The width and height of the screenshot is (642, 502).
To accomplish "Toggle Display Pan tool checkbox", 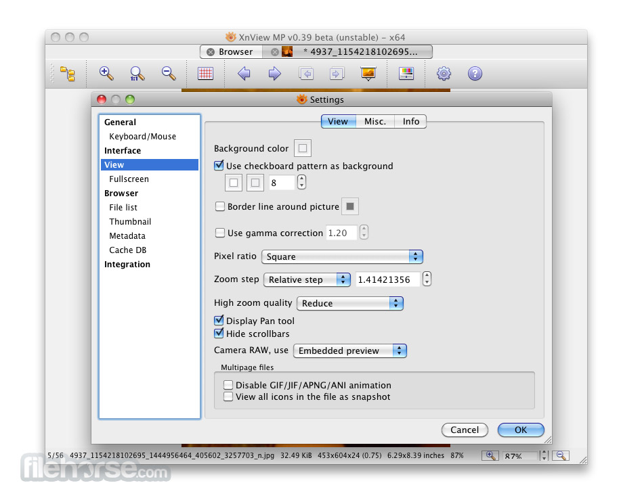I will click(219, 321).
